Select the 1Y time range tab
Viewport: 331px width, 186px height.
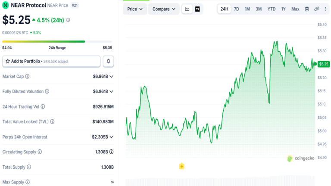click(x=283, y=9)
